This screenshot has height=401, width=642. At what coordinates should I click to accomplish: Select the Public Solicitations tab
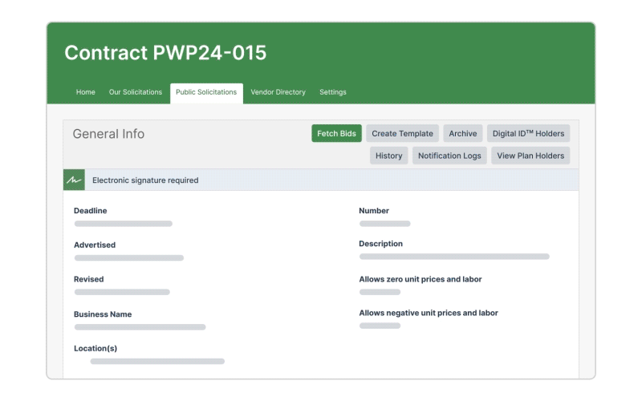pyautogui.click(x=206, y=92)
